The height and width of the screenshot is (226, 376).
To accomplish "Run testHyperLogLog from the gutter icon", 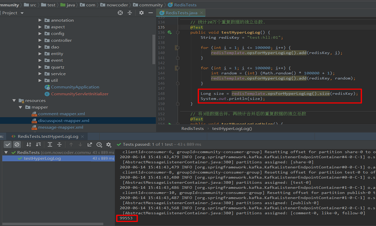I will click(170, 32).
